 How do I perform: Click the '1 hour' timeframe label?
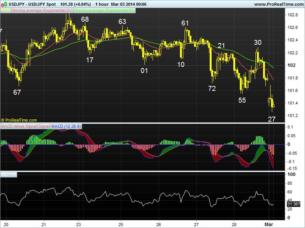[x=102, y=4]
